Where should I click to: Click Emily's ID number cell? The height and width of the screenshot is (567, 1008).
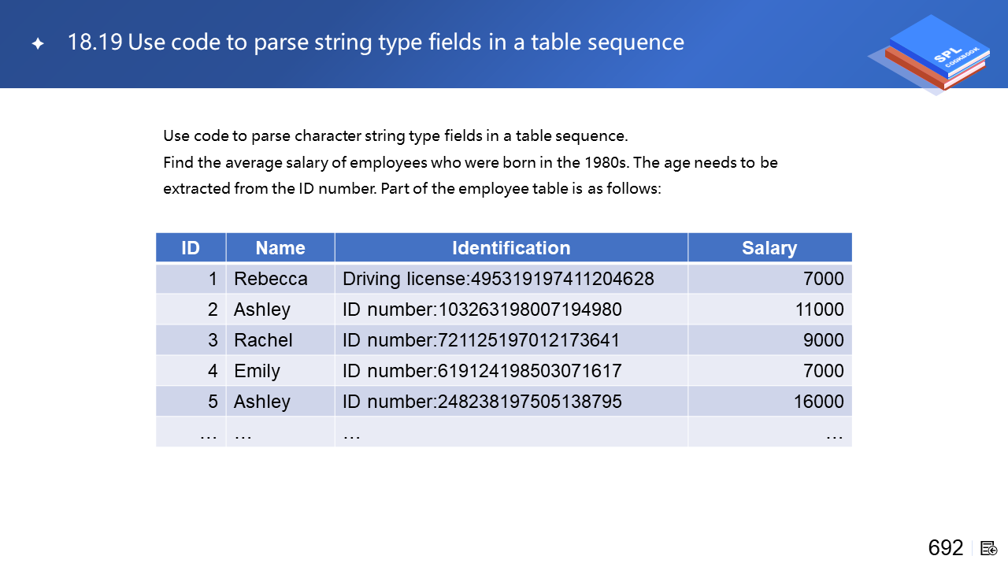(x=482, y=371)
